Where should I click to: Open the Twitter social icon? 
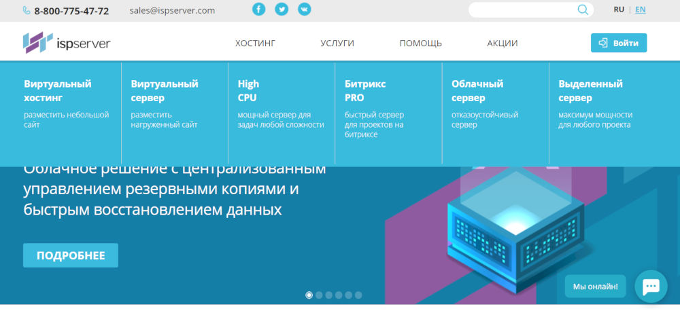282,9
